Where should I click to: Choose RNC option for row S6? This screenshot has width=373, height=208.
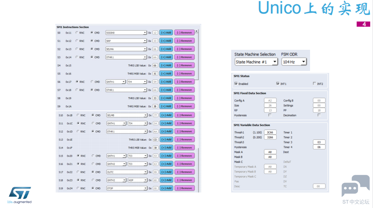pyautogui.click(x=77, y=82)
